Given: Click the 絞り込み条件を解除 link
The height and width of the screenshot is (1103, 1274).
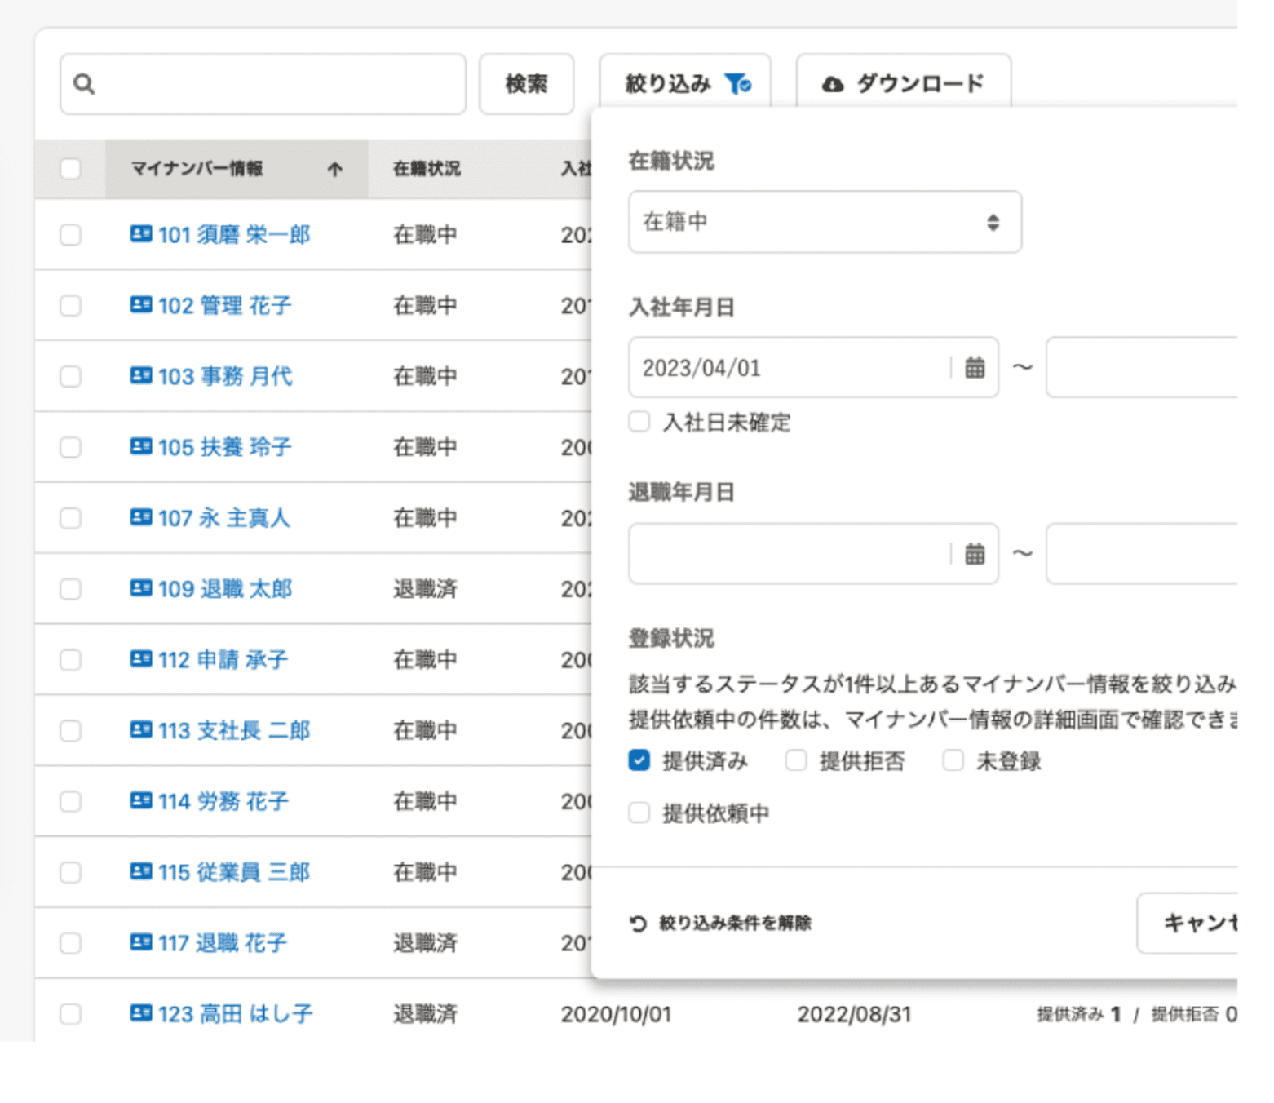Looking at the screenshot, I should 734,923.
